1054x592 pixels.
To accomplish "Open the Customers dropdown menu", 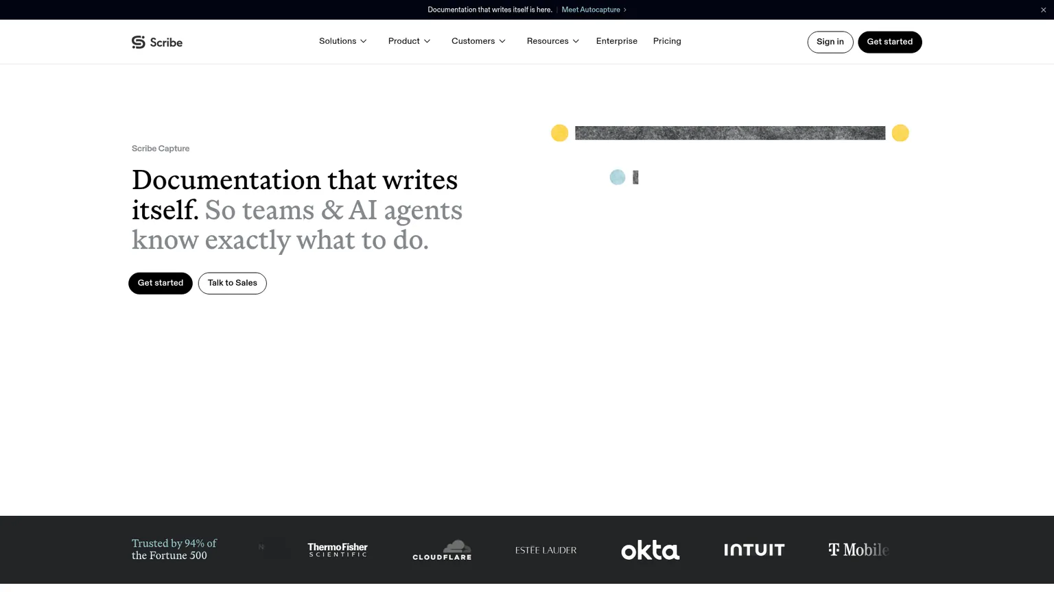I will tap(479, 41).
